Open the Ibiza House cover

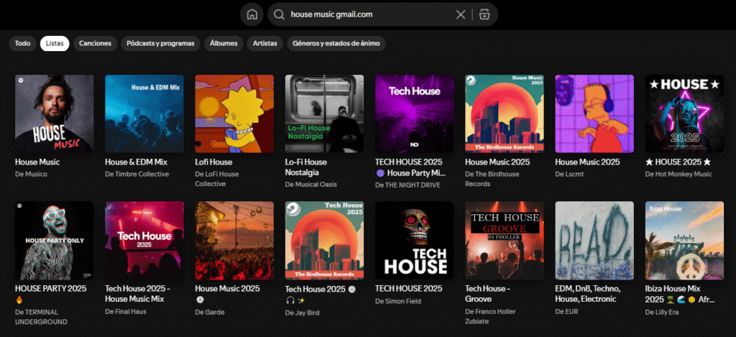pos(685,240)
